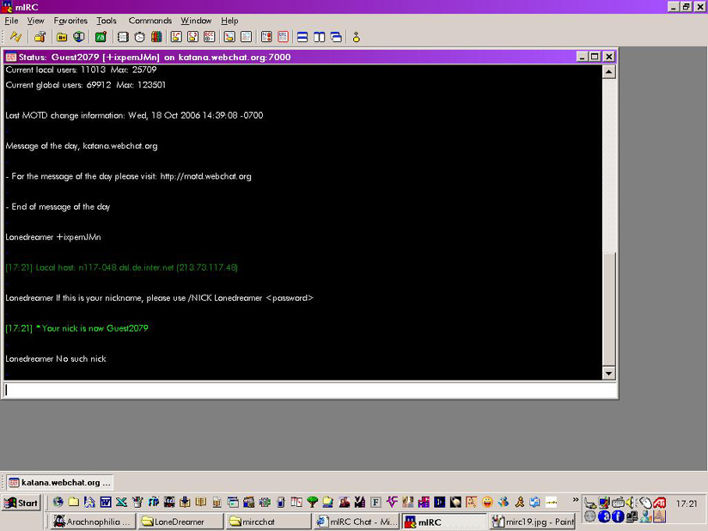Open the Help menu
This screenshot has height=531, width=708.
click(229, 21)
